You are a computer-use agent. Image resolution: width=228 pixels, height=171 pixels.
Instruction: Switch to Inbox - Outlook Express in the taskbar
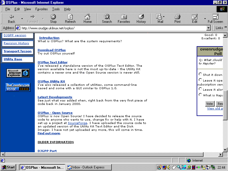pos(89,167)
